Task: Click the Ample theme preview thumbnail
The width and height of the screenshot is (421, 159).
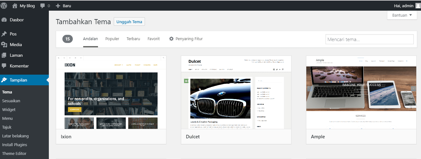Action: 361,92
